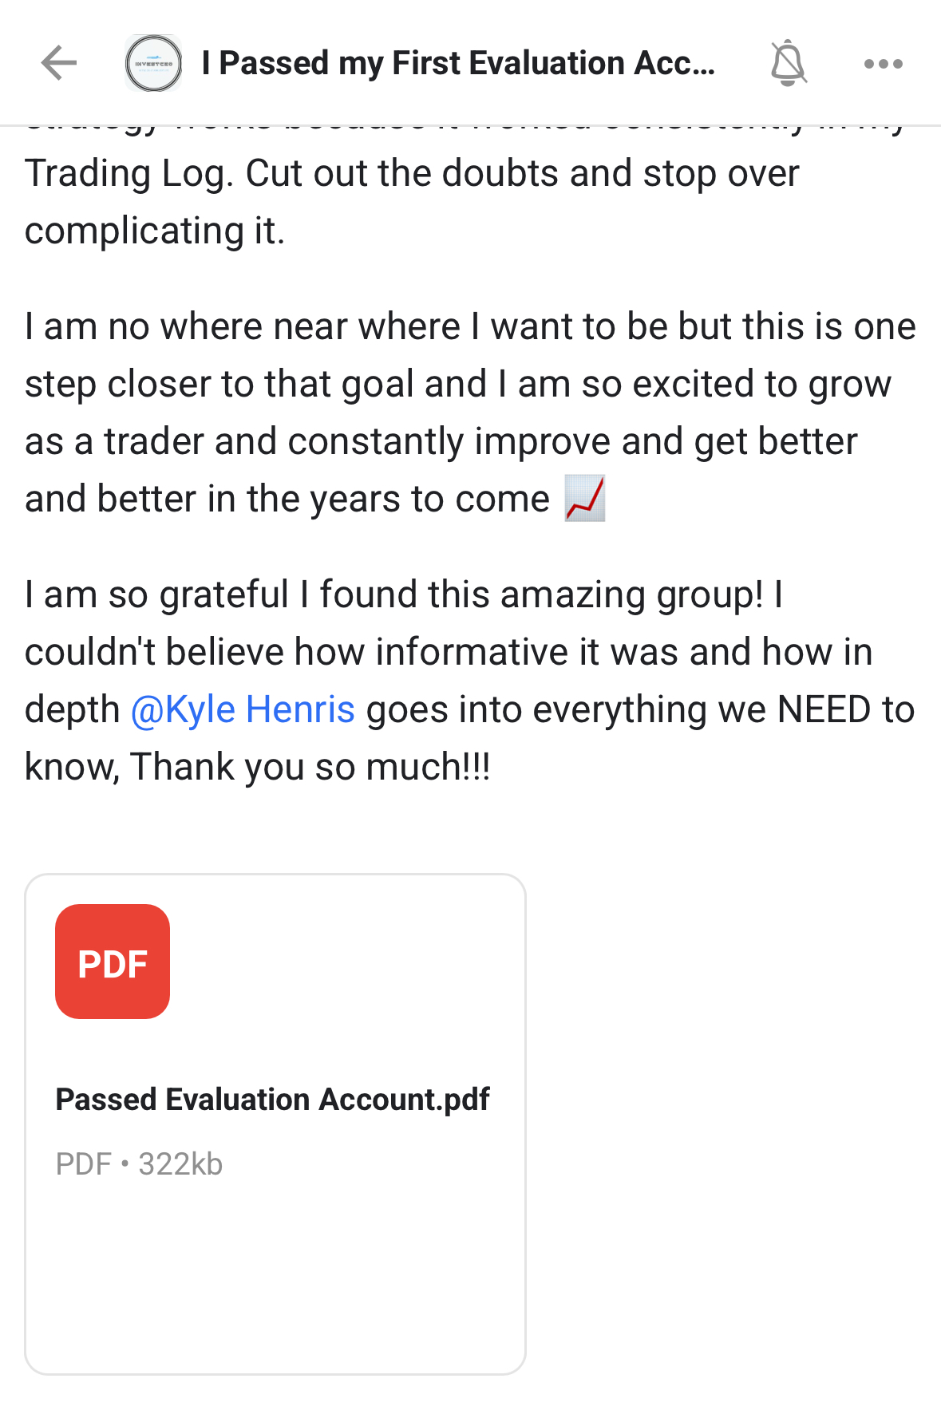
Task: Click the "I am no where near" line
Action: pos(469,327)
